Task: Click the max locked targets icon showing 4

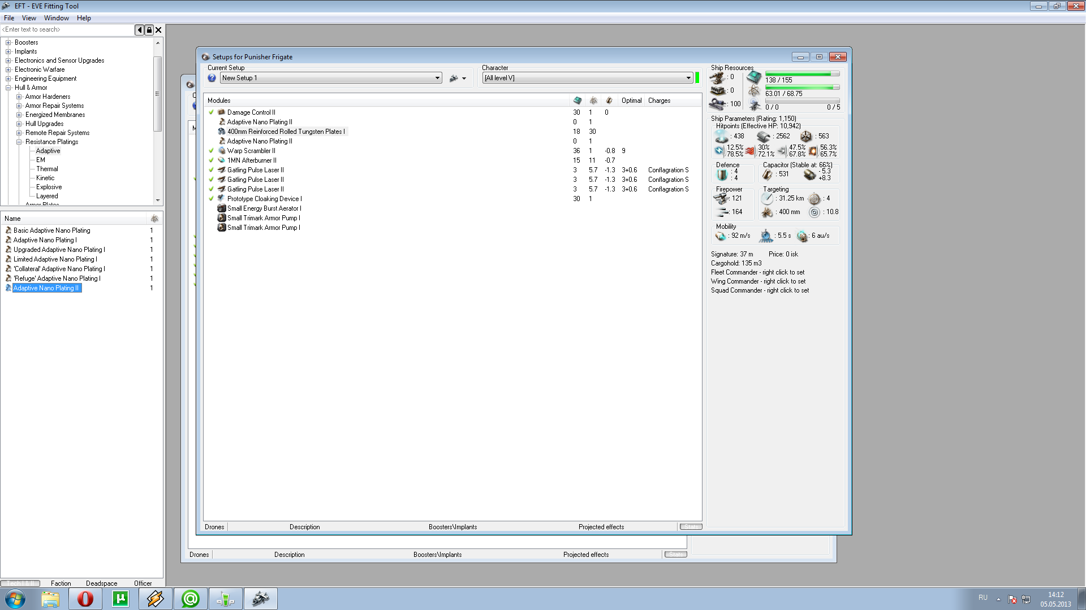Action: tap(814, 199)
